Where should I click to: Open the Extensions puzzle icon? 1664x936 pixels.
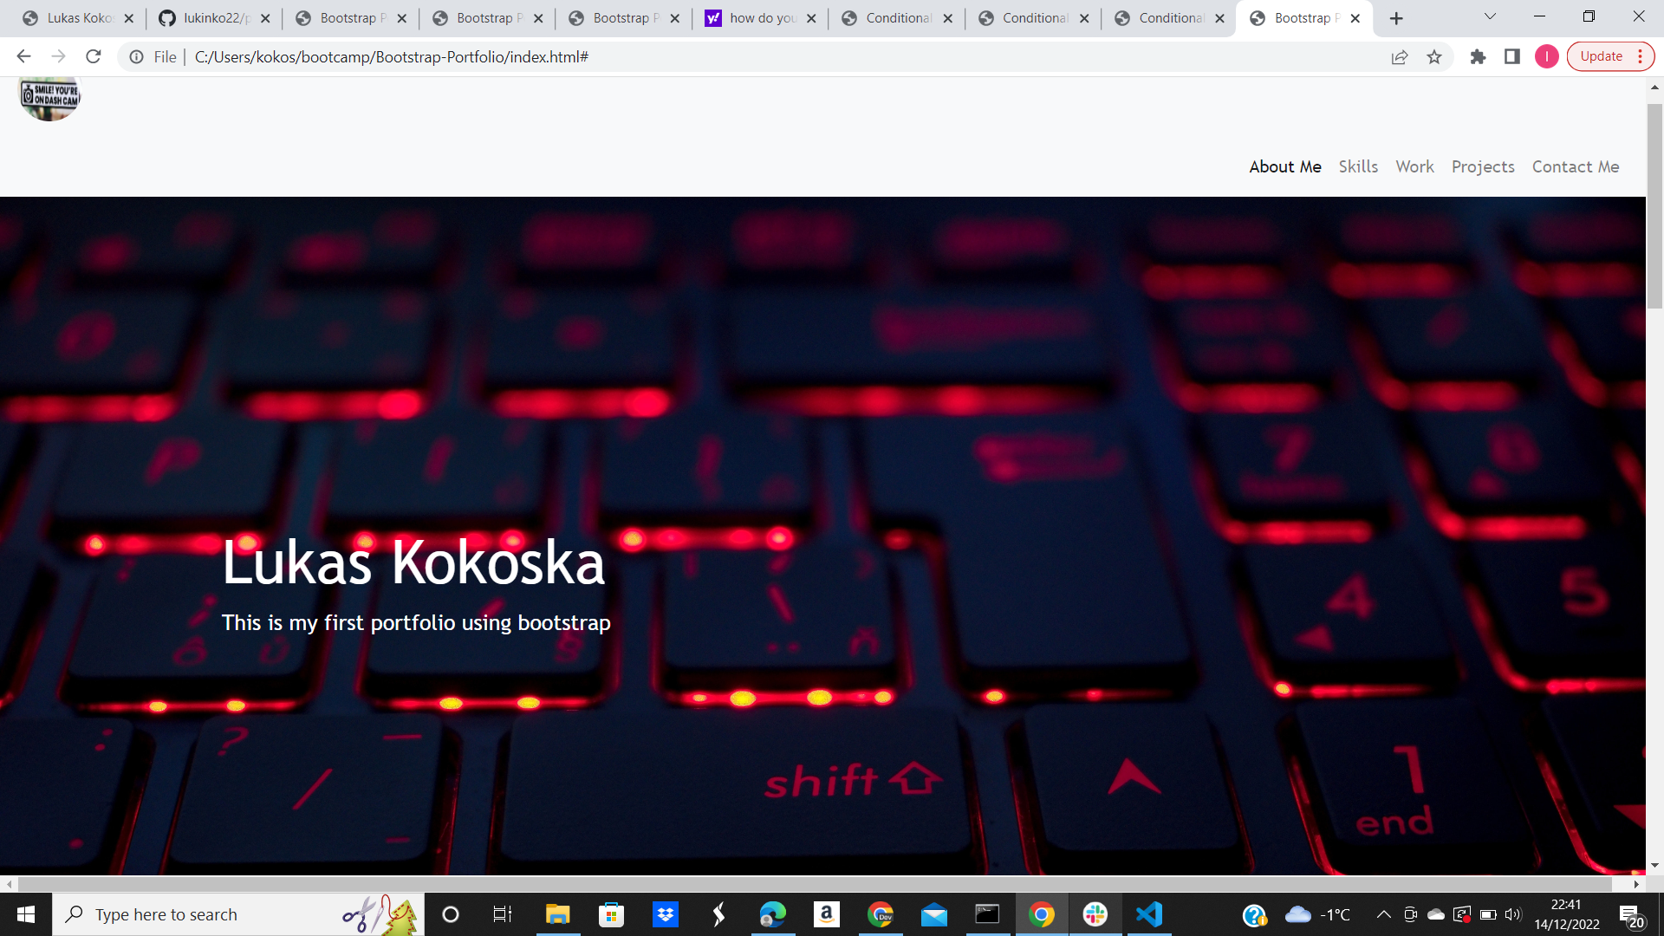click(1478, 56)
